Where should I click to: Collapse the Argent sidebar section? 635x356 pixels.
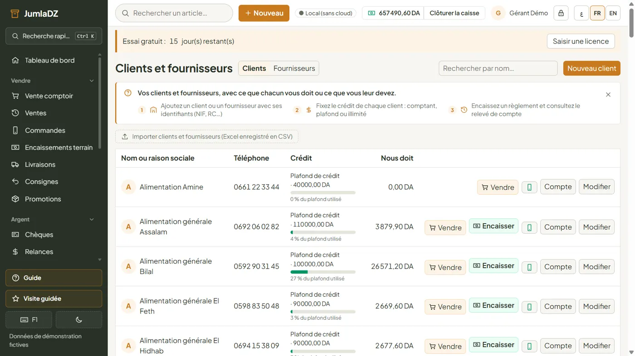click(52, 219)
